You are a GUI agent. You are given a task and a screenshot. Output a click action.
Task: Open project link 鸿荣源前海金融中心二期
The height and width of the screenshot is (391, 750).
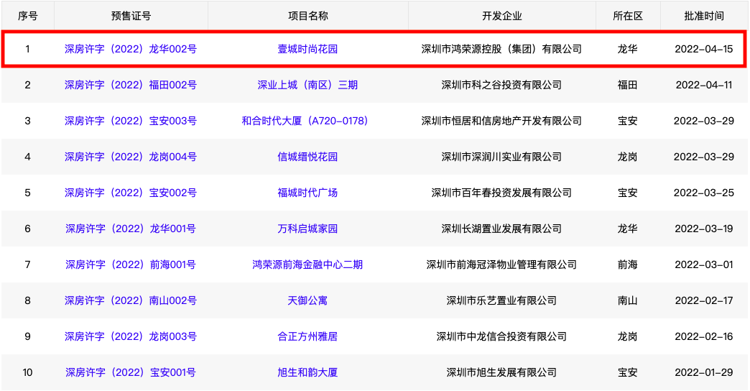[x=307, y=264]
